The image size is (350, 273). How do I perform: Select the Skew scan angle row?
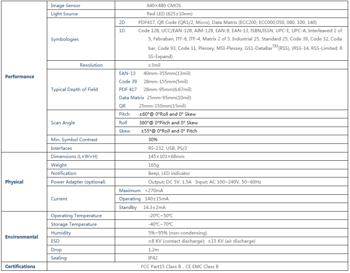(x=231, y=131)
